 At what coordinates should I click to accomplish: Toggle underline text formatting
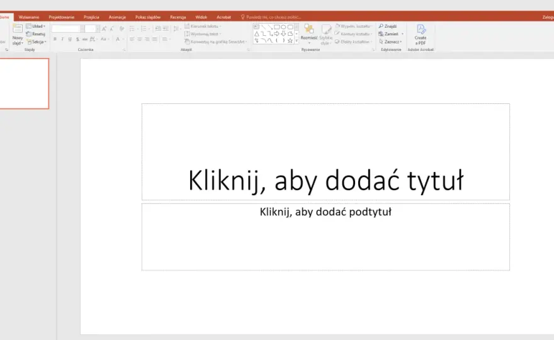[x=70, y=39]
